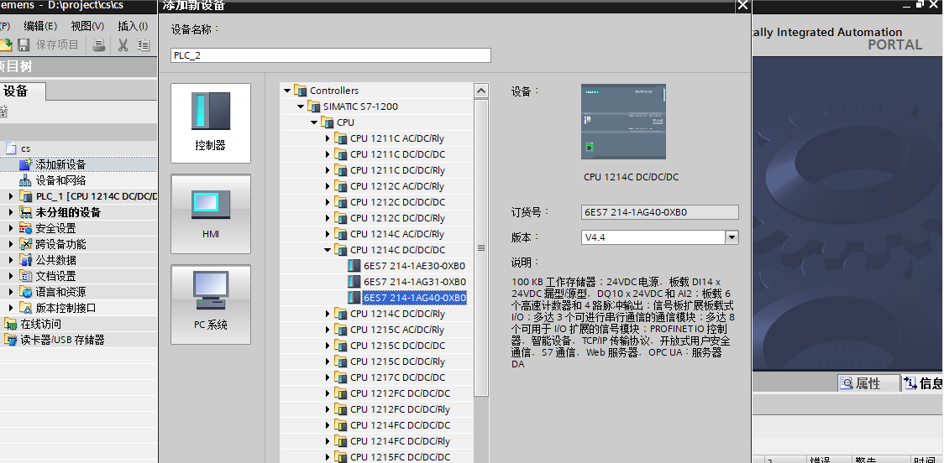The width and height of the screenshot is (944, 463).
Task: Select order number 6ES7 214-1AG31-0XB0
Action: 414,282
